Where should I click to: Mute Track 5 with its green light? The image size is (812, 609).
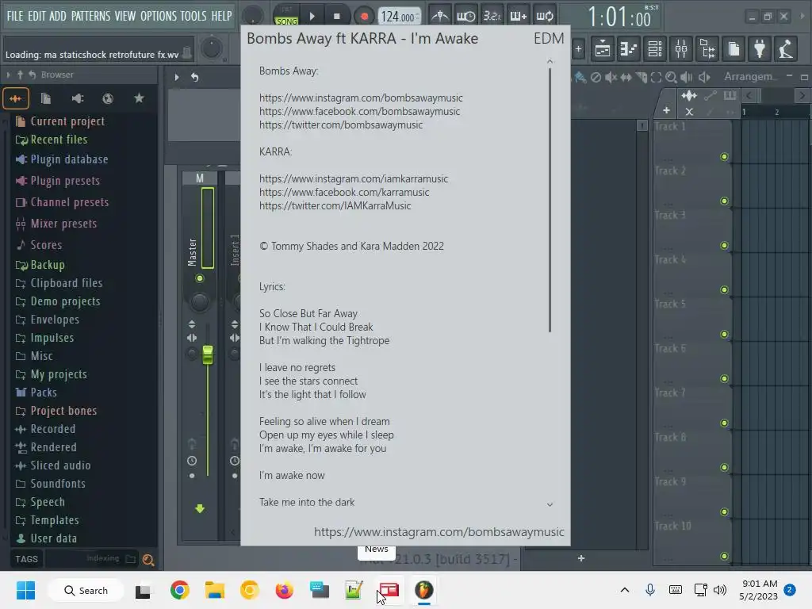click(x=724, y=335)
